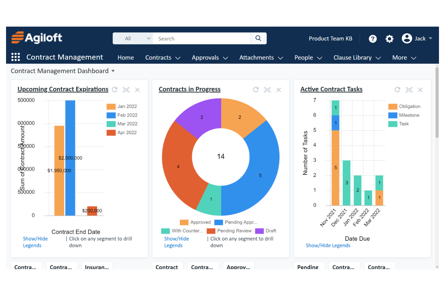
Task: Click the search magnifier icon
Action: 258,38
